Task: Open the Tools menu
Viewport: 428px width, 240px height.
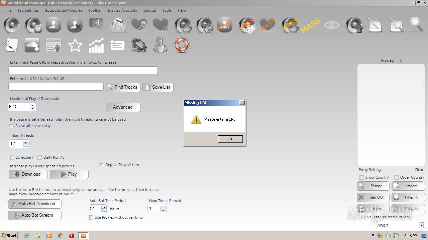Action: point(167,10)
